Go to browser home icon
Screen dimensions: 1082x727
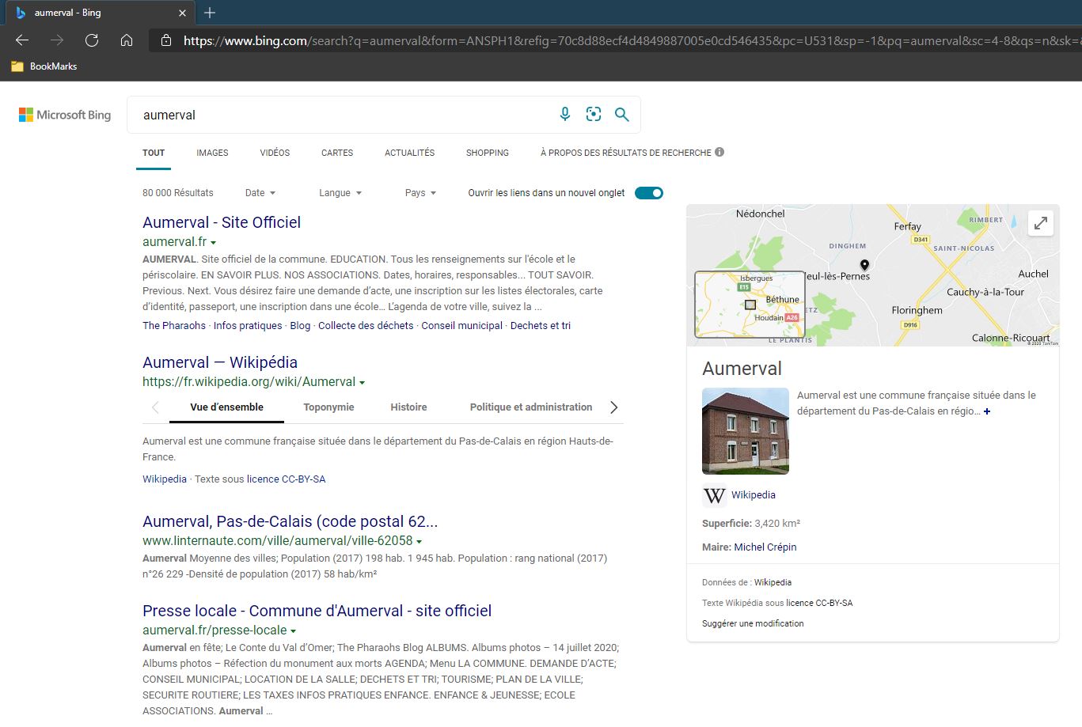click(x=127, y=40)
